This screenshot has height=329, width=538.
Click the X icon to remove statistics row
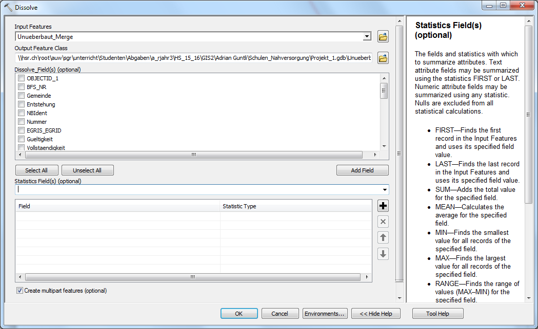(383, 222)
